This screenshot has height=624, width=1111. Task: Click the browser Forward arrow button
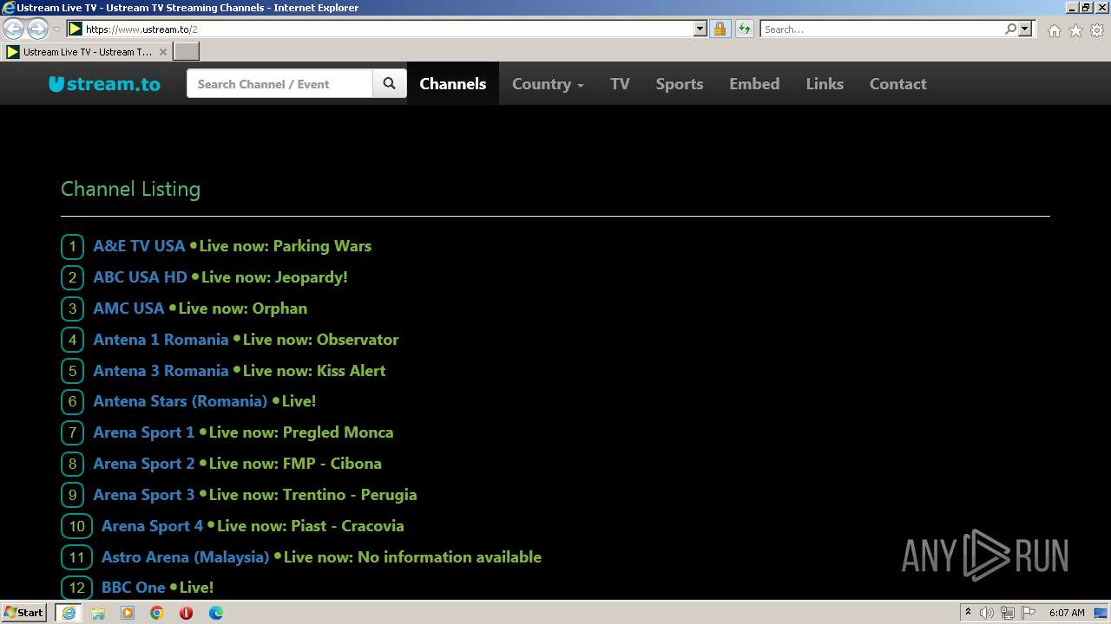tap(37, 29)
